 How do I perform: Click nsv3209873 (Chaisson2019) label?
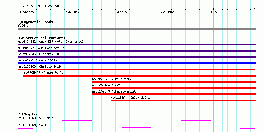(114, 91)
